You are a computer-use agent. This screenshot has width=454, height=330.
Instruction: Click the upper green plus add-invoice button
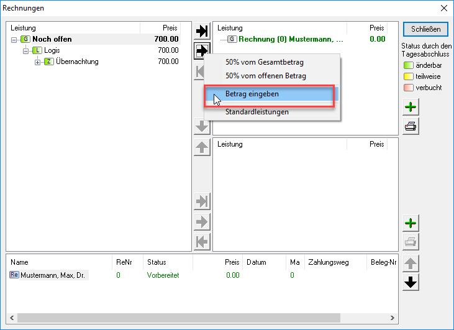pyautogui.click(x=411, y=107)
